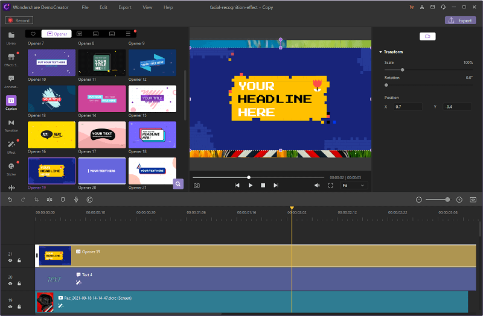Hide track 20 with eye icon

10,283
